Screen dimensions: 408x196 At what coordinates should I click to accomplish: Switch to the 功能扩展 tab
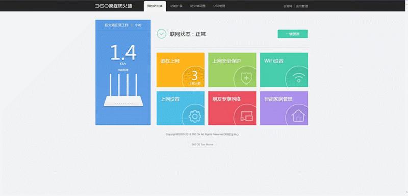[176, 6]
